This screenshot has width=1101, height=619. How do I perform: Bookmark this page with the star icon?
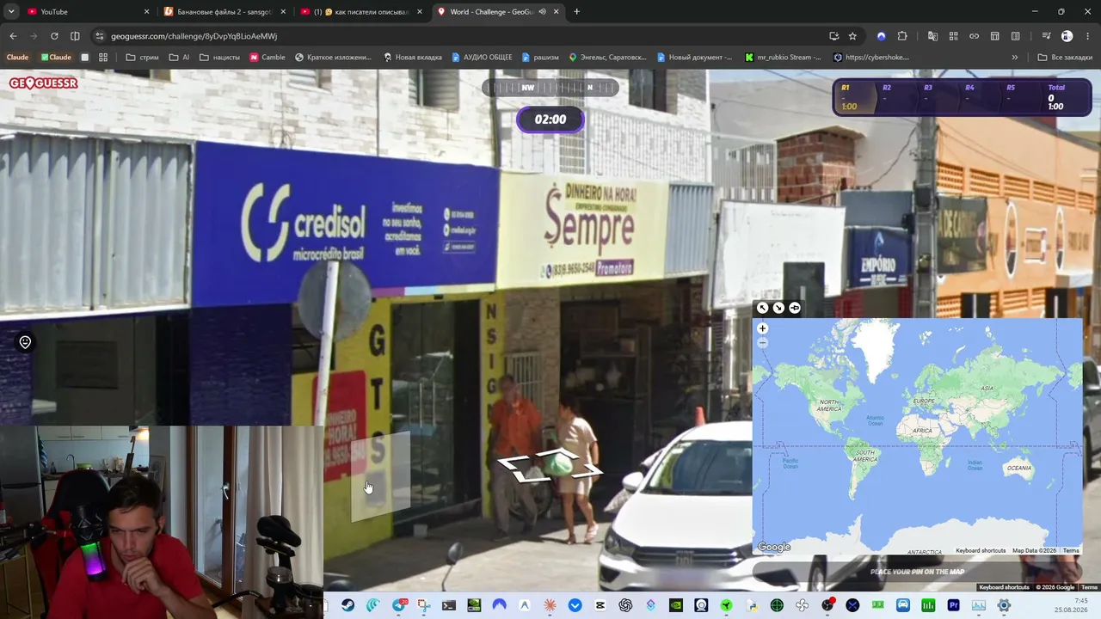pos(852,36)
